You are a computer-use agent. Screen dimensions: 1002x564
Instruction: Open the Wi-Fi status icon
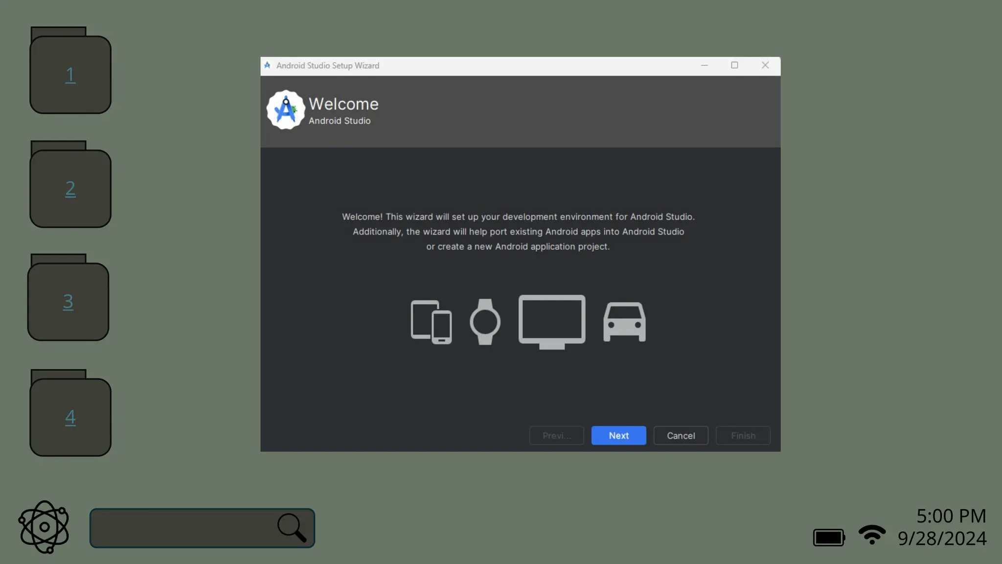tap(872, 535)
